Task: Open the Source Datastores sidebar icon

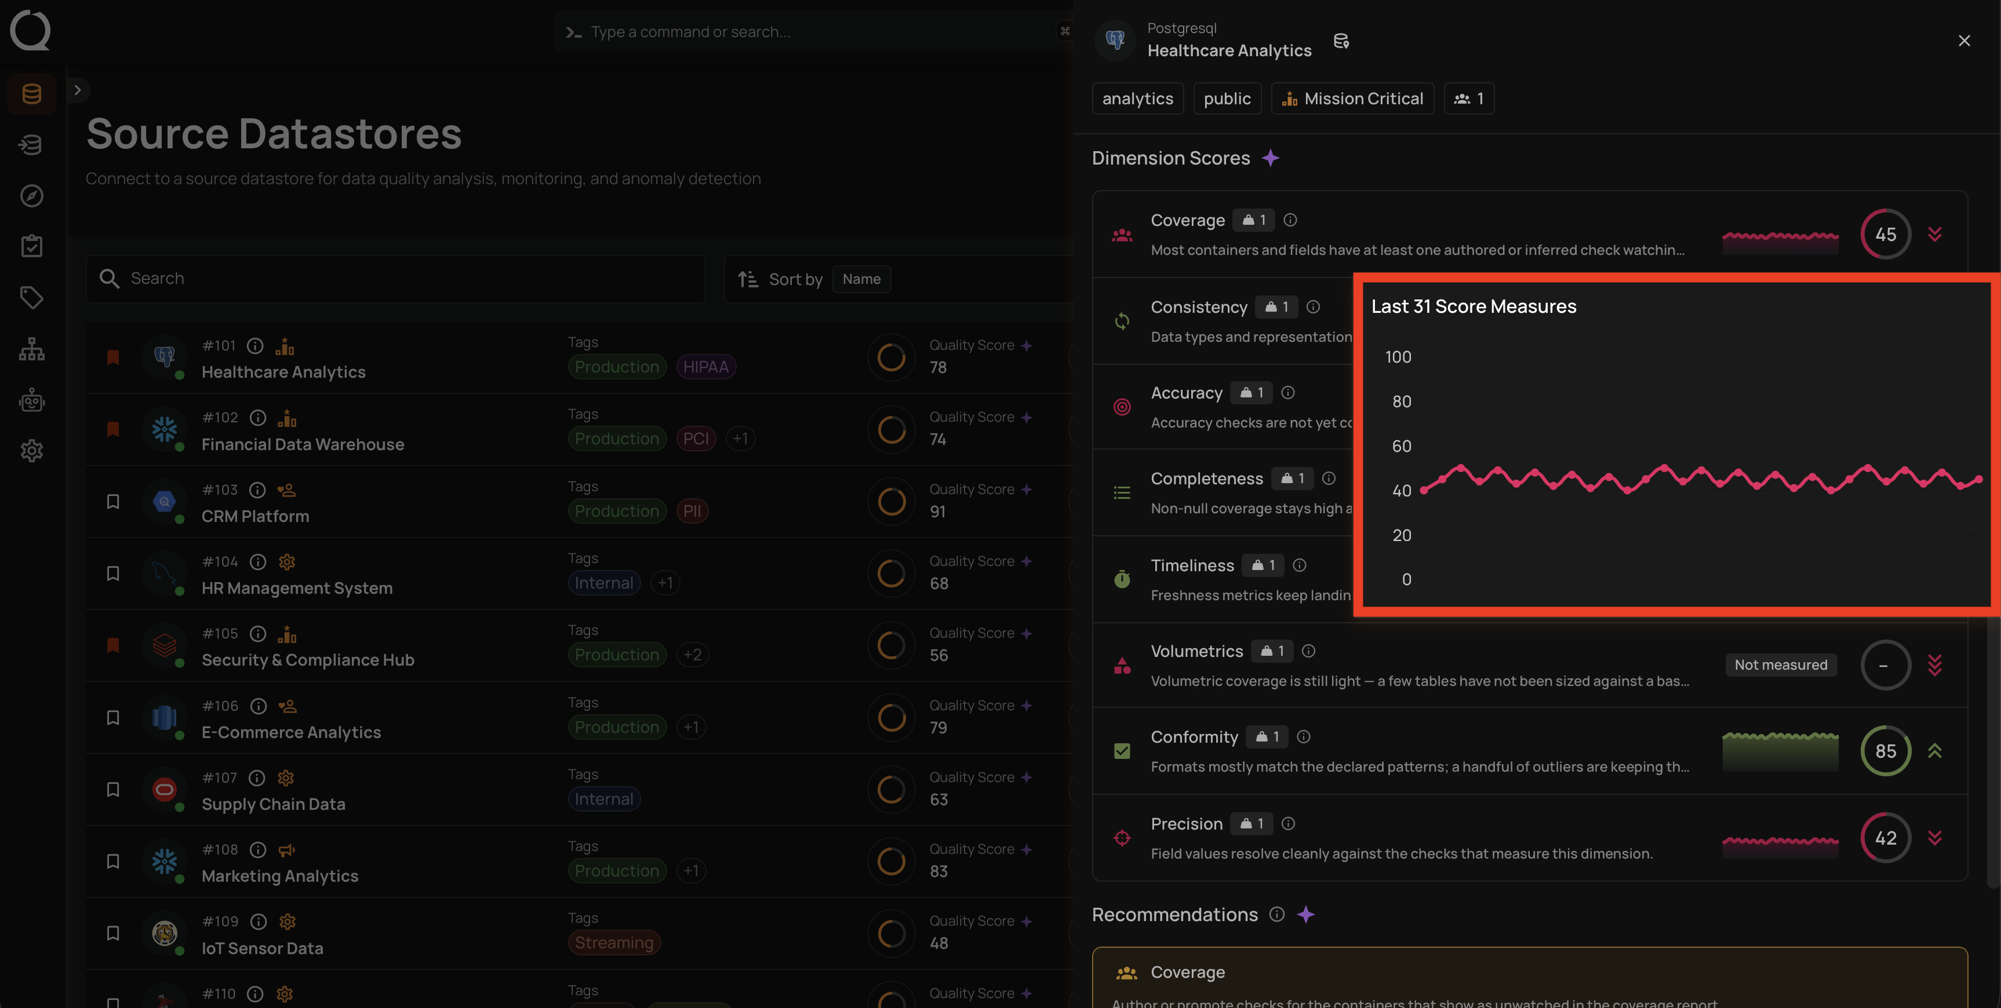Action: [32, 94]
